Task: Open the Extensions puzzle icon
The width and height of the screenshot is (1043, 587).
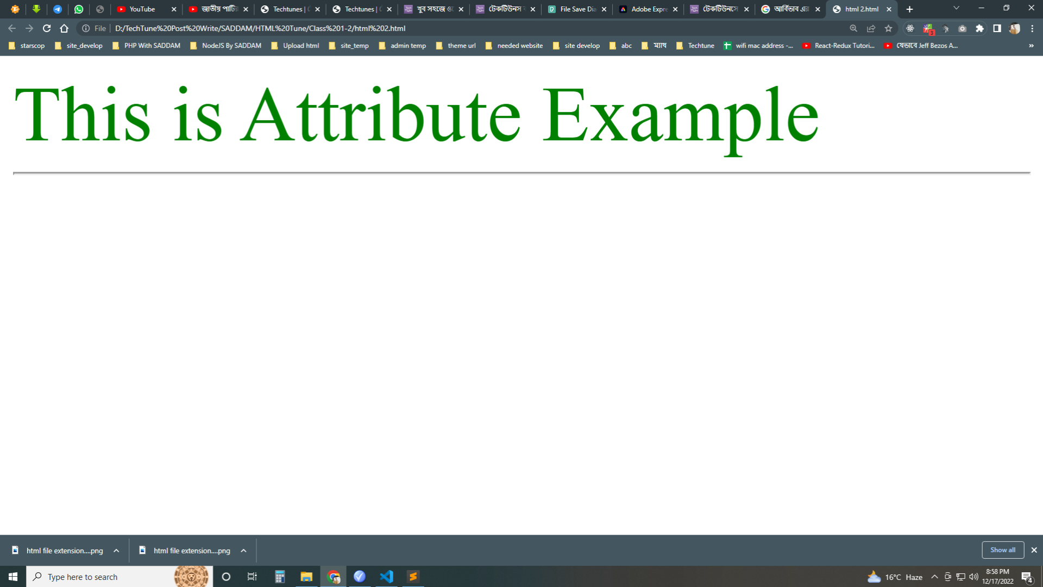Action: (x=979, y=28)
